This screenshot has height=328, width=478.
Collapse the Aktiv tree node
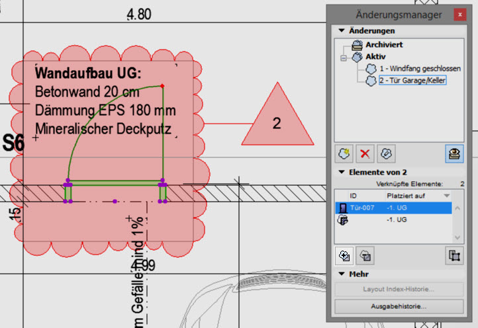(344, 58)
